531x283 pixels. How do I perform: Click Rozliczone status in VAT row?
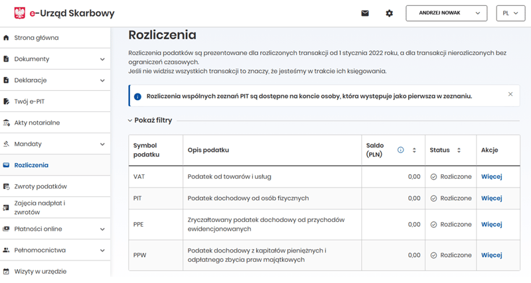pos(451,176)
